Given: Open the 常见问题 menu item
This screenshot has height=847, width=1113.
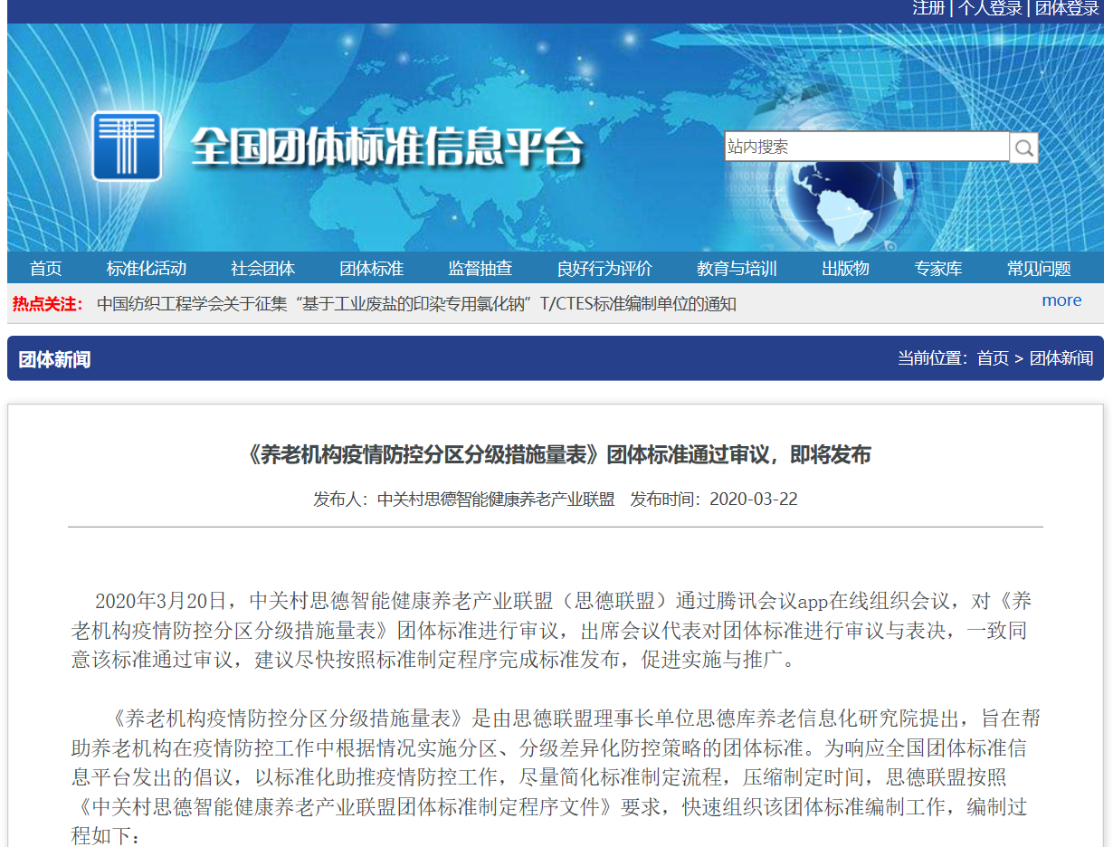Looking at the screenshot, I should tap(1039, 268).
